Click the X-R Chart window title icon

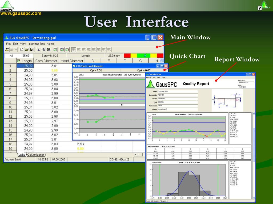point(74,66)
